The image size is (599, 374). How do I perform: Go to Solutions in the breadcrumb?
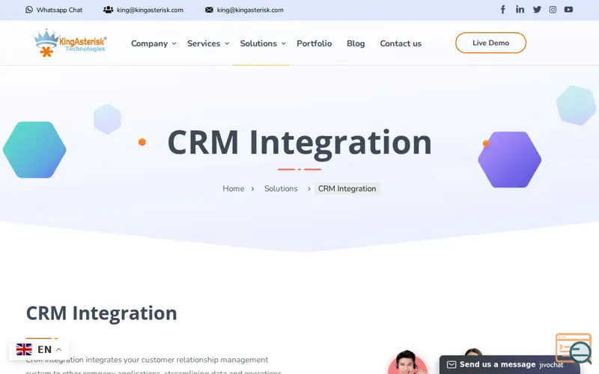point(281,188)
